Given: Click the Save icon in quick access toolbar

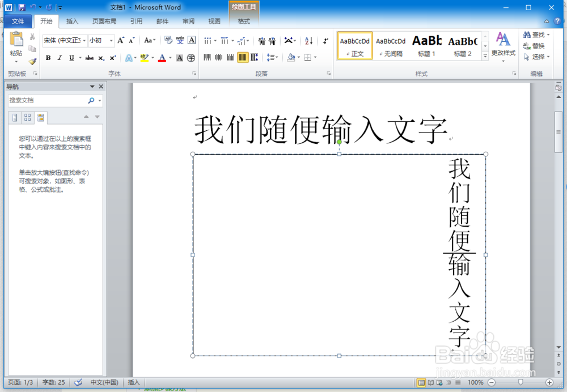Looking at the screenshot, I should pos(22,7).
